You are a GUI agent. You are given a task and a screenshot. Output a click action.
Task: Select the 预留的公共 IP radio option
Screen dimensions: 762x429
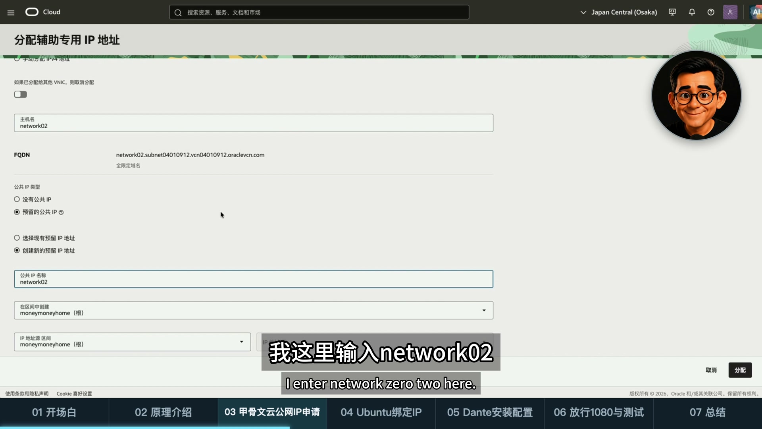(x=17, y=212)
